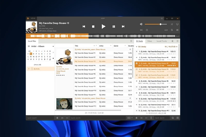Uncheck playlist track 6 Deep House #6
This screenshot has width=206, height=137.
pos(137,81)
